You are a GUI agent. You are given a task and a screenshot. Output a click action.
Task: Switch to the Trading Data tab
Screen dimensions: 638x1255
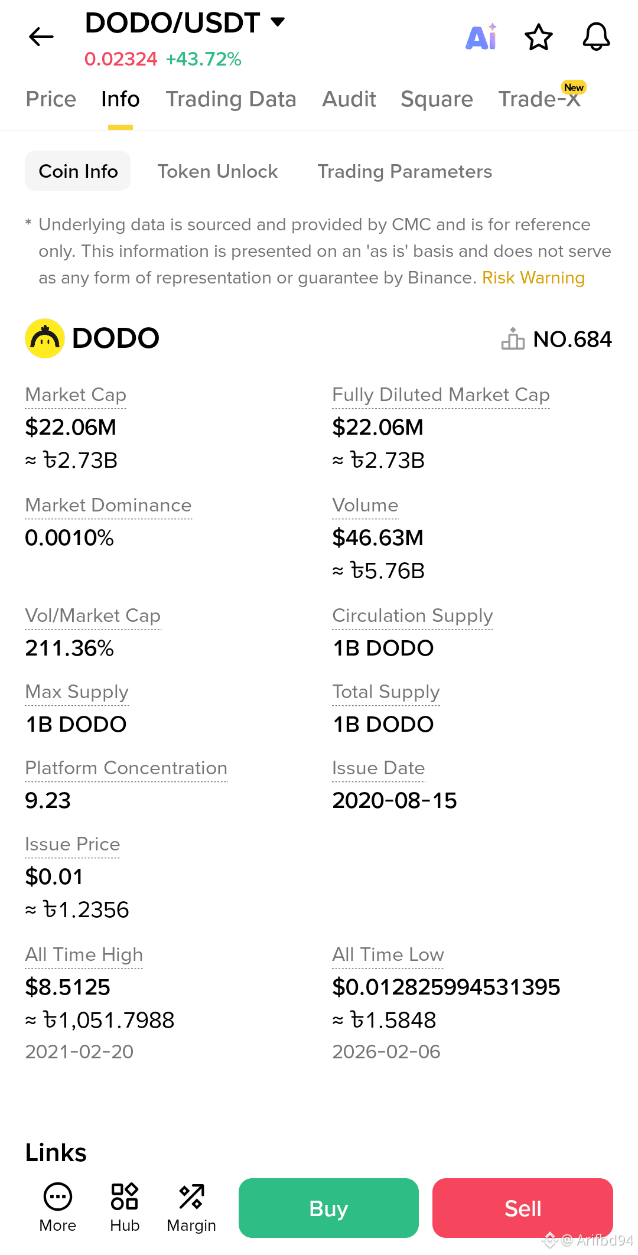click(x=231, y=99)
